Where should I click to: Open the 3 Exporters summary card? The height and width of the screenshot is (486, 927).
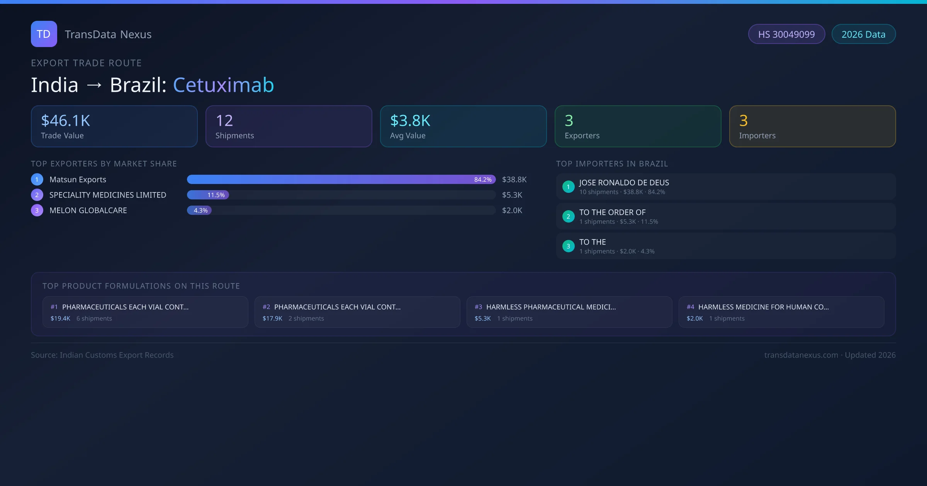point(638,126)
